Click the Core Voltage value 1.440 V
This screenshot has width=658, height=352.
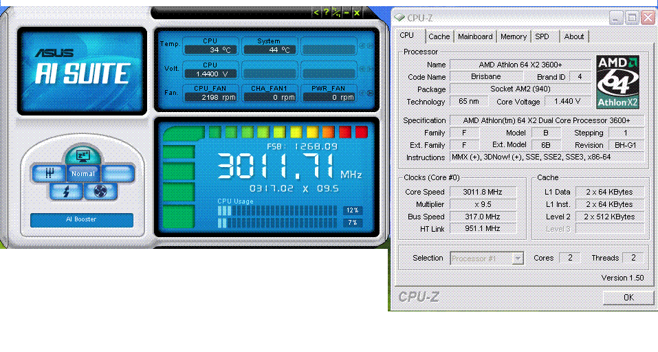coord(567,101)
